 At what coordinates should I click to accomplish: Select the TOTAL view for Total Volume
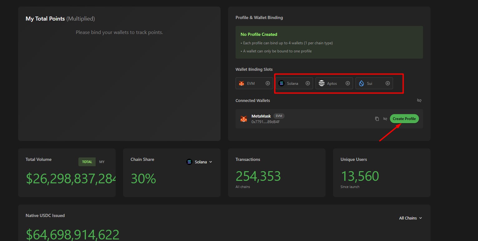click(87, 162)
